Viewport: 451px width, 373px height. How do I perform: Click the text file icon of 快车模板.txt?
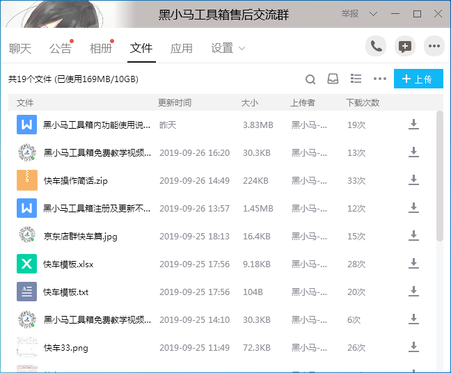coord(26,292)
